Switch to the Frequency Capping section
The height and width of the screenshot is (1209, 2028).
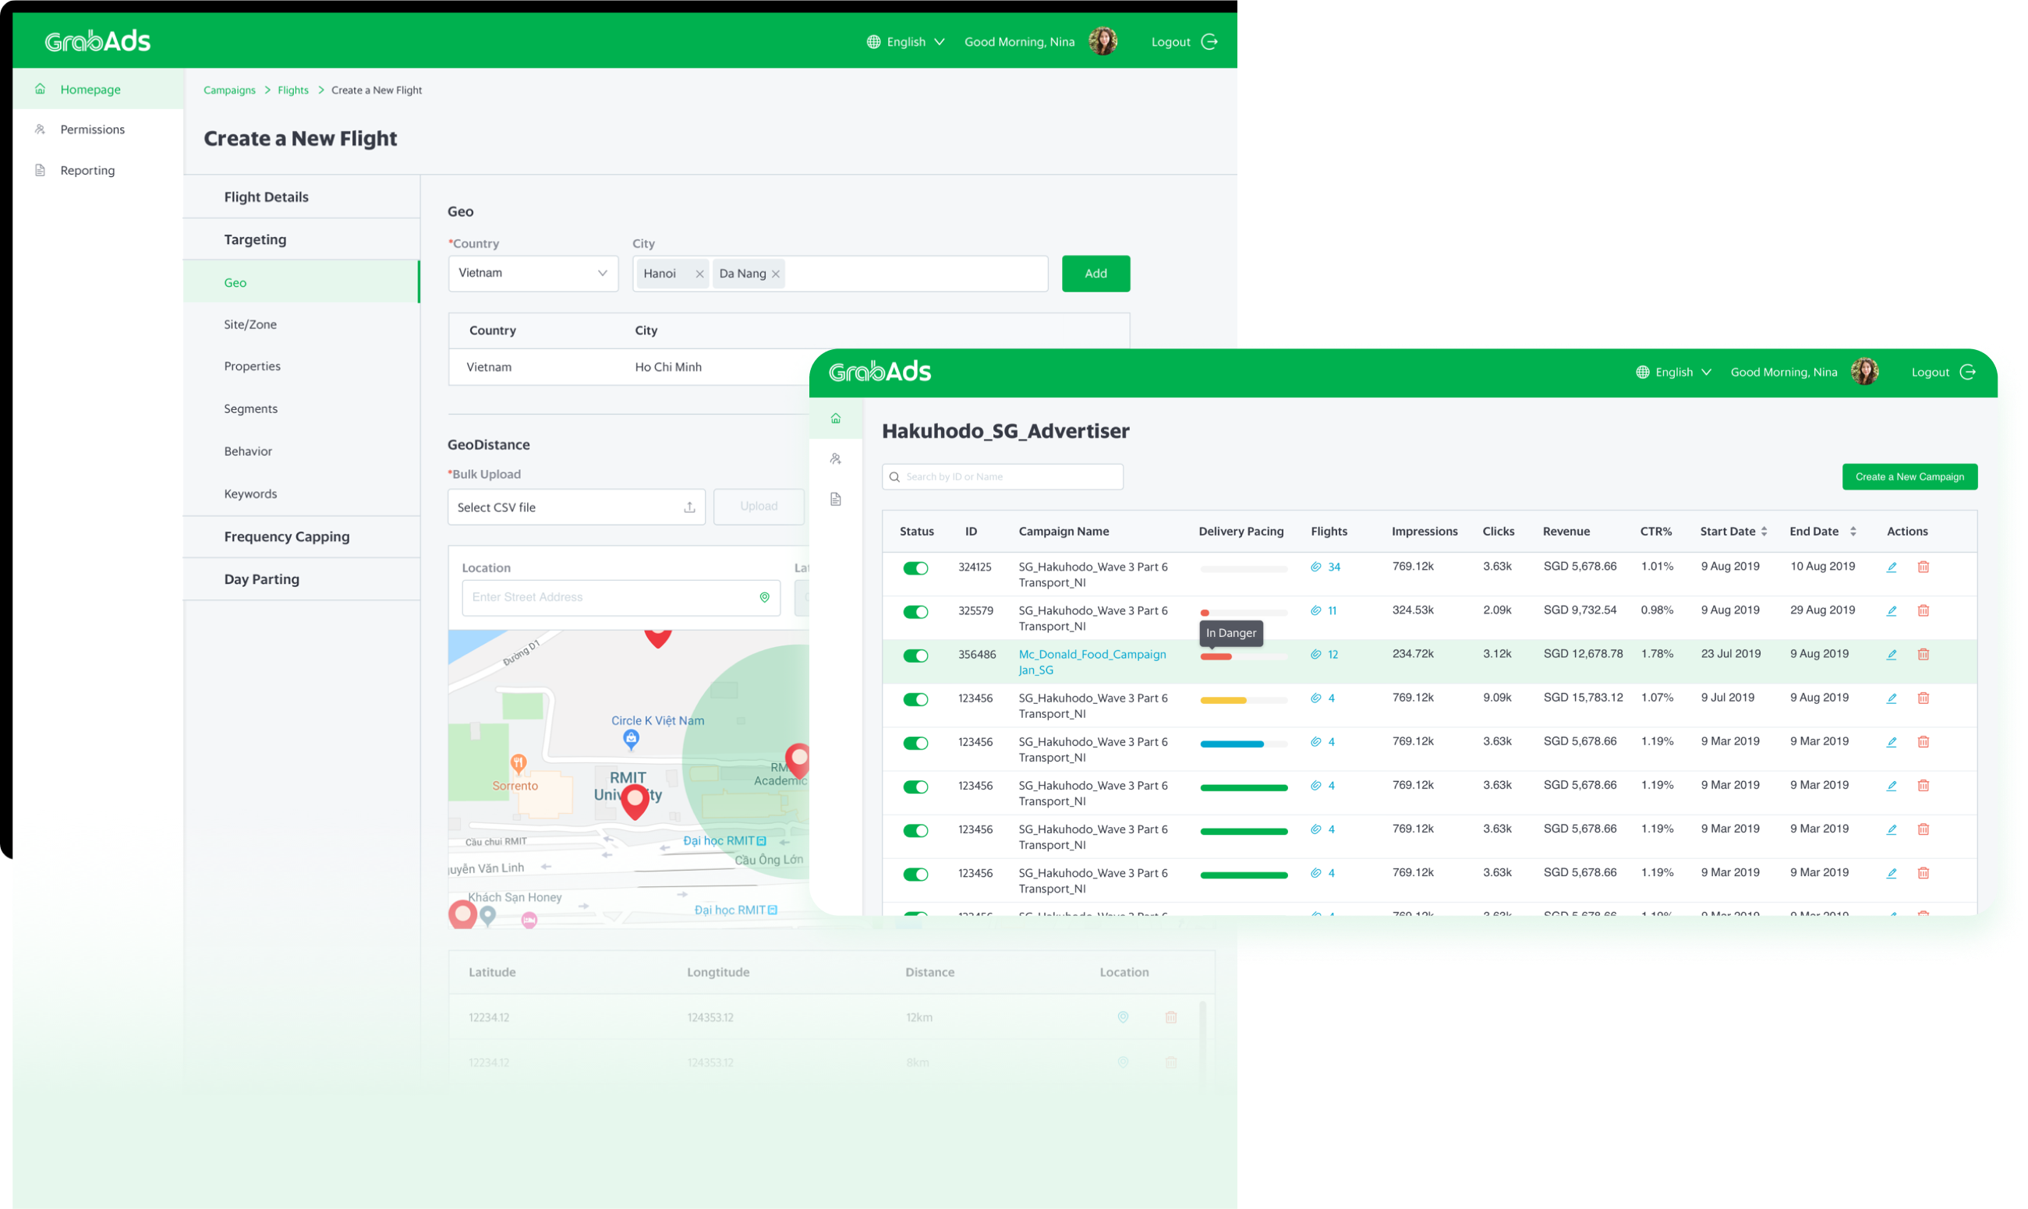[x=287, y=536]
